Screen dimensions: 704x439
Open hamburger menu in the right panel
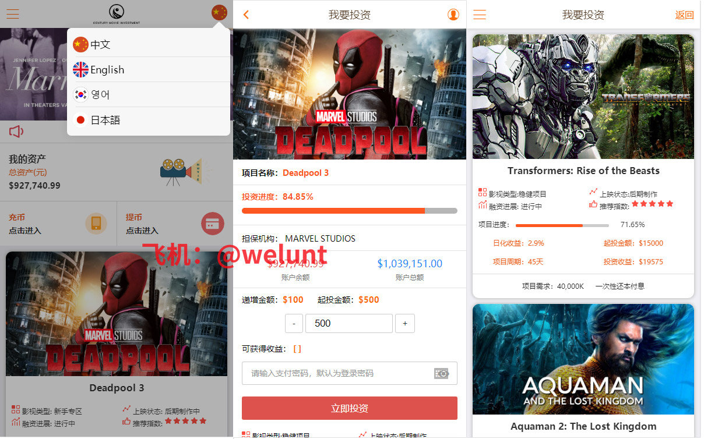[x=480, y=15]
